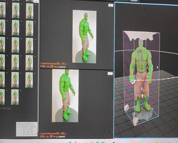The height and width of the screenshot is (143, 178).
Task: Open the 2D view dropdown in the upper image pane
Action: point(111,5)
